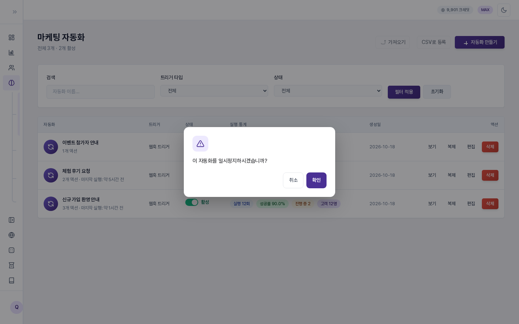Click the MAX plan badge

pyautogui.click(x=485, y=10)
